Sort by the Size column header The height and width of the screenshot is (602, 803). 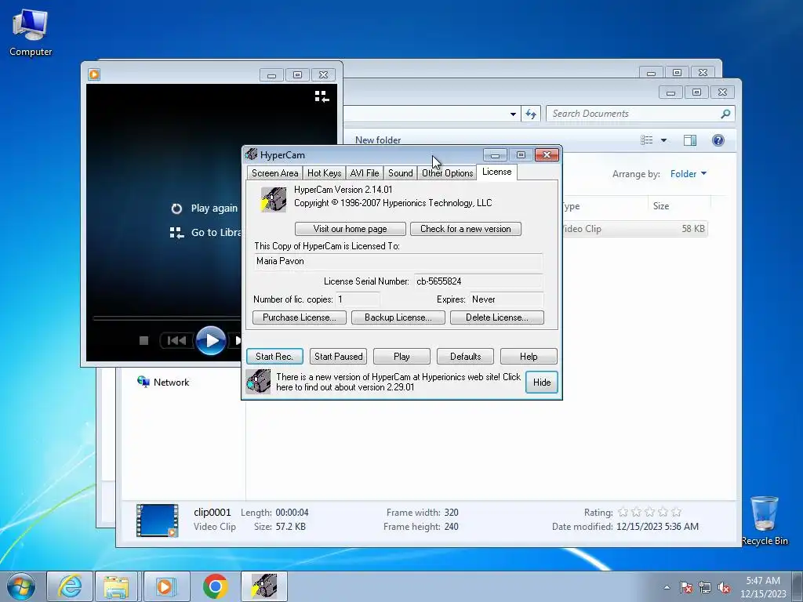[678, 206]
